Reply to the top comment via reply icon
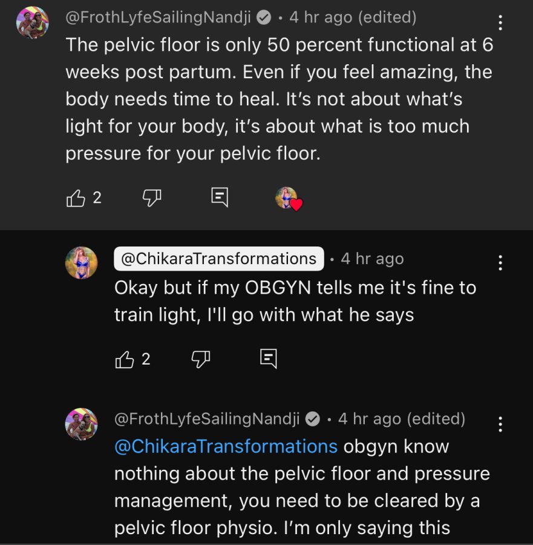Image resolution: width=533 pixels, height=545 pixels. pyautogui.click(x=220, y=197)
